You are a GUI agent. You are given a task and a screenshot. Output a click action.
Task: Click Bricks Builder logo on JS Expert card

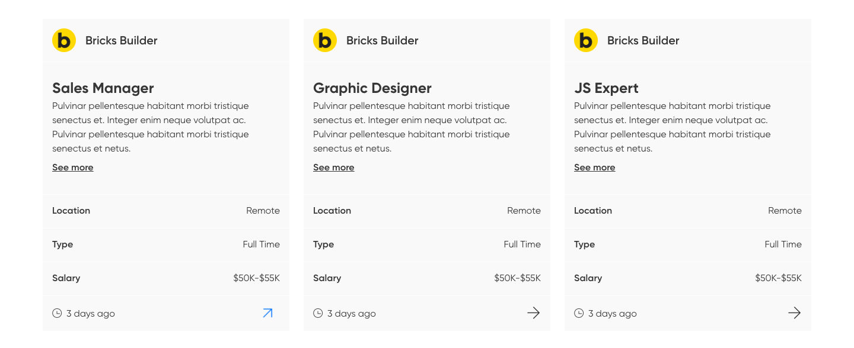pos(586,40)
